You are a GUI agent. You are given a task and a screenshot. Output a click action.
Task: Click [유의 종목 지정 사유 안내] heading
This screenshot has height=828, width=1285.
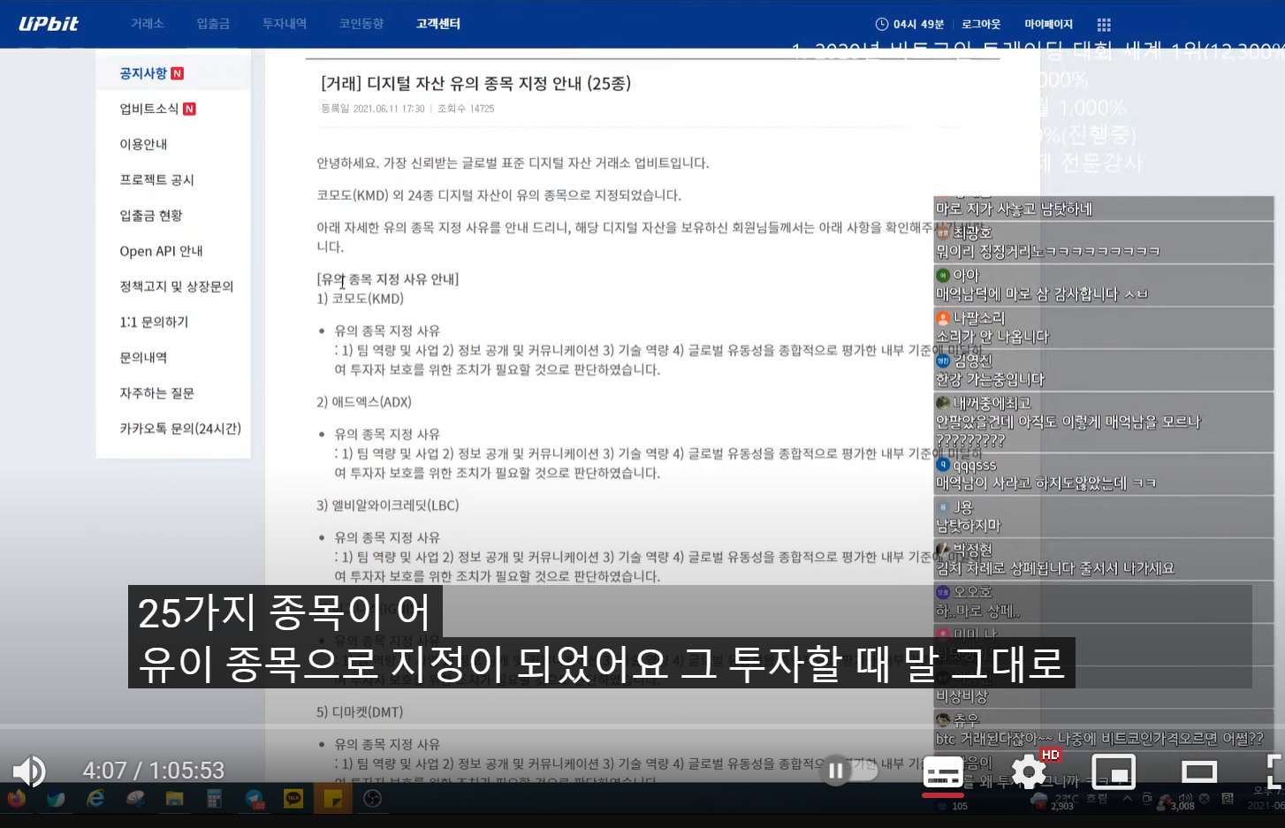[x=388, y=279]
